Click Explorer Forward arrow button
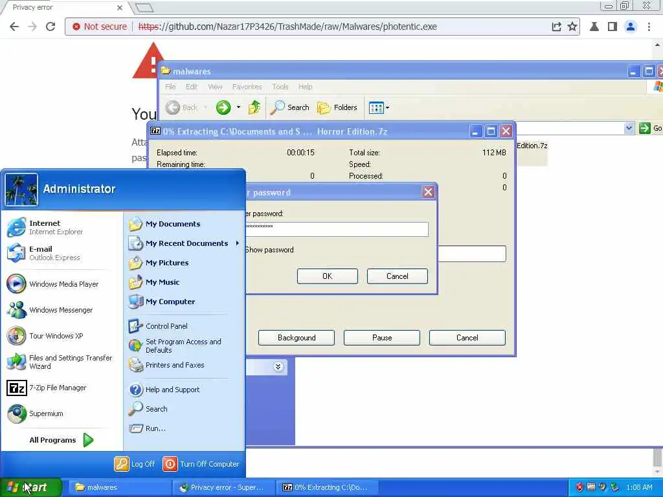Viewport: 663px width, 497px height. [x=223, y=107]
